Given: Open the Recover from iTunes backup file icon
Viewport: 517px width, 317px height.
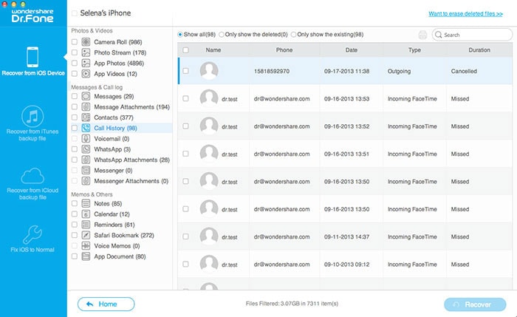Looking at the screenshot, I should (32, 116).
